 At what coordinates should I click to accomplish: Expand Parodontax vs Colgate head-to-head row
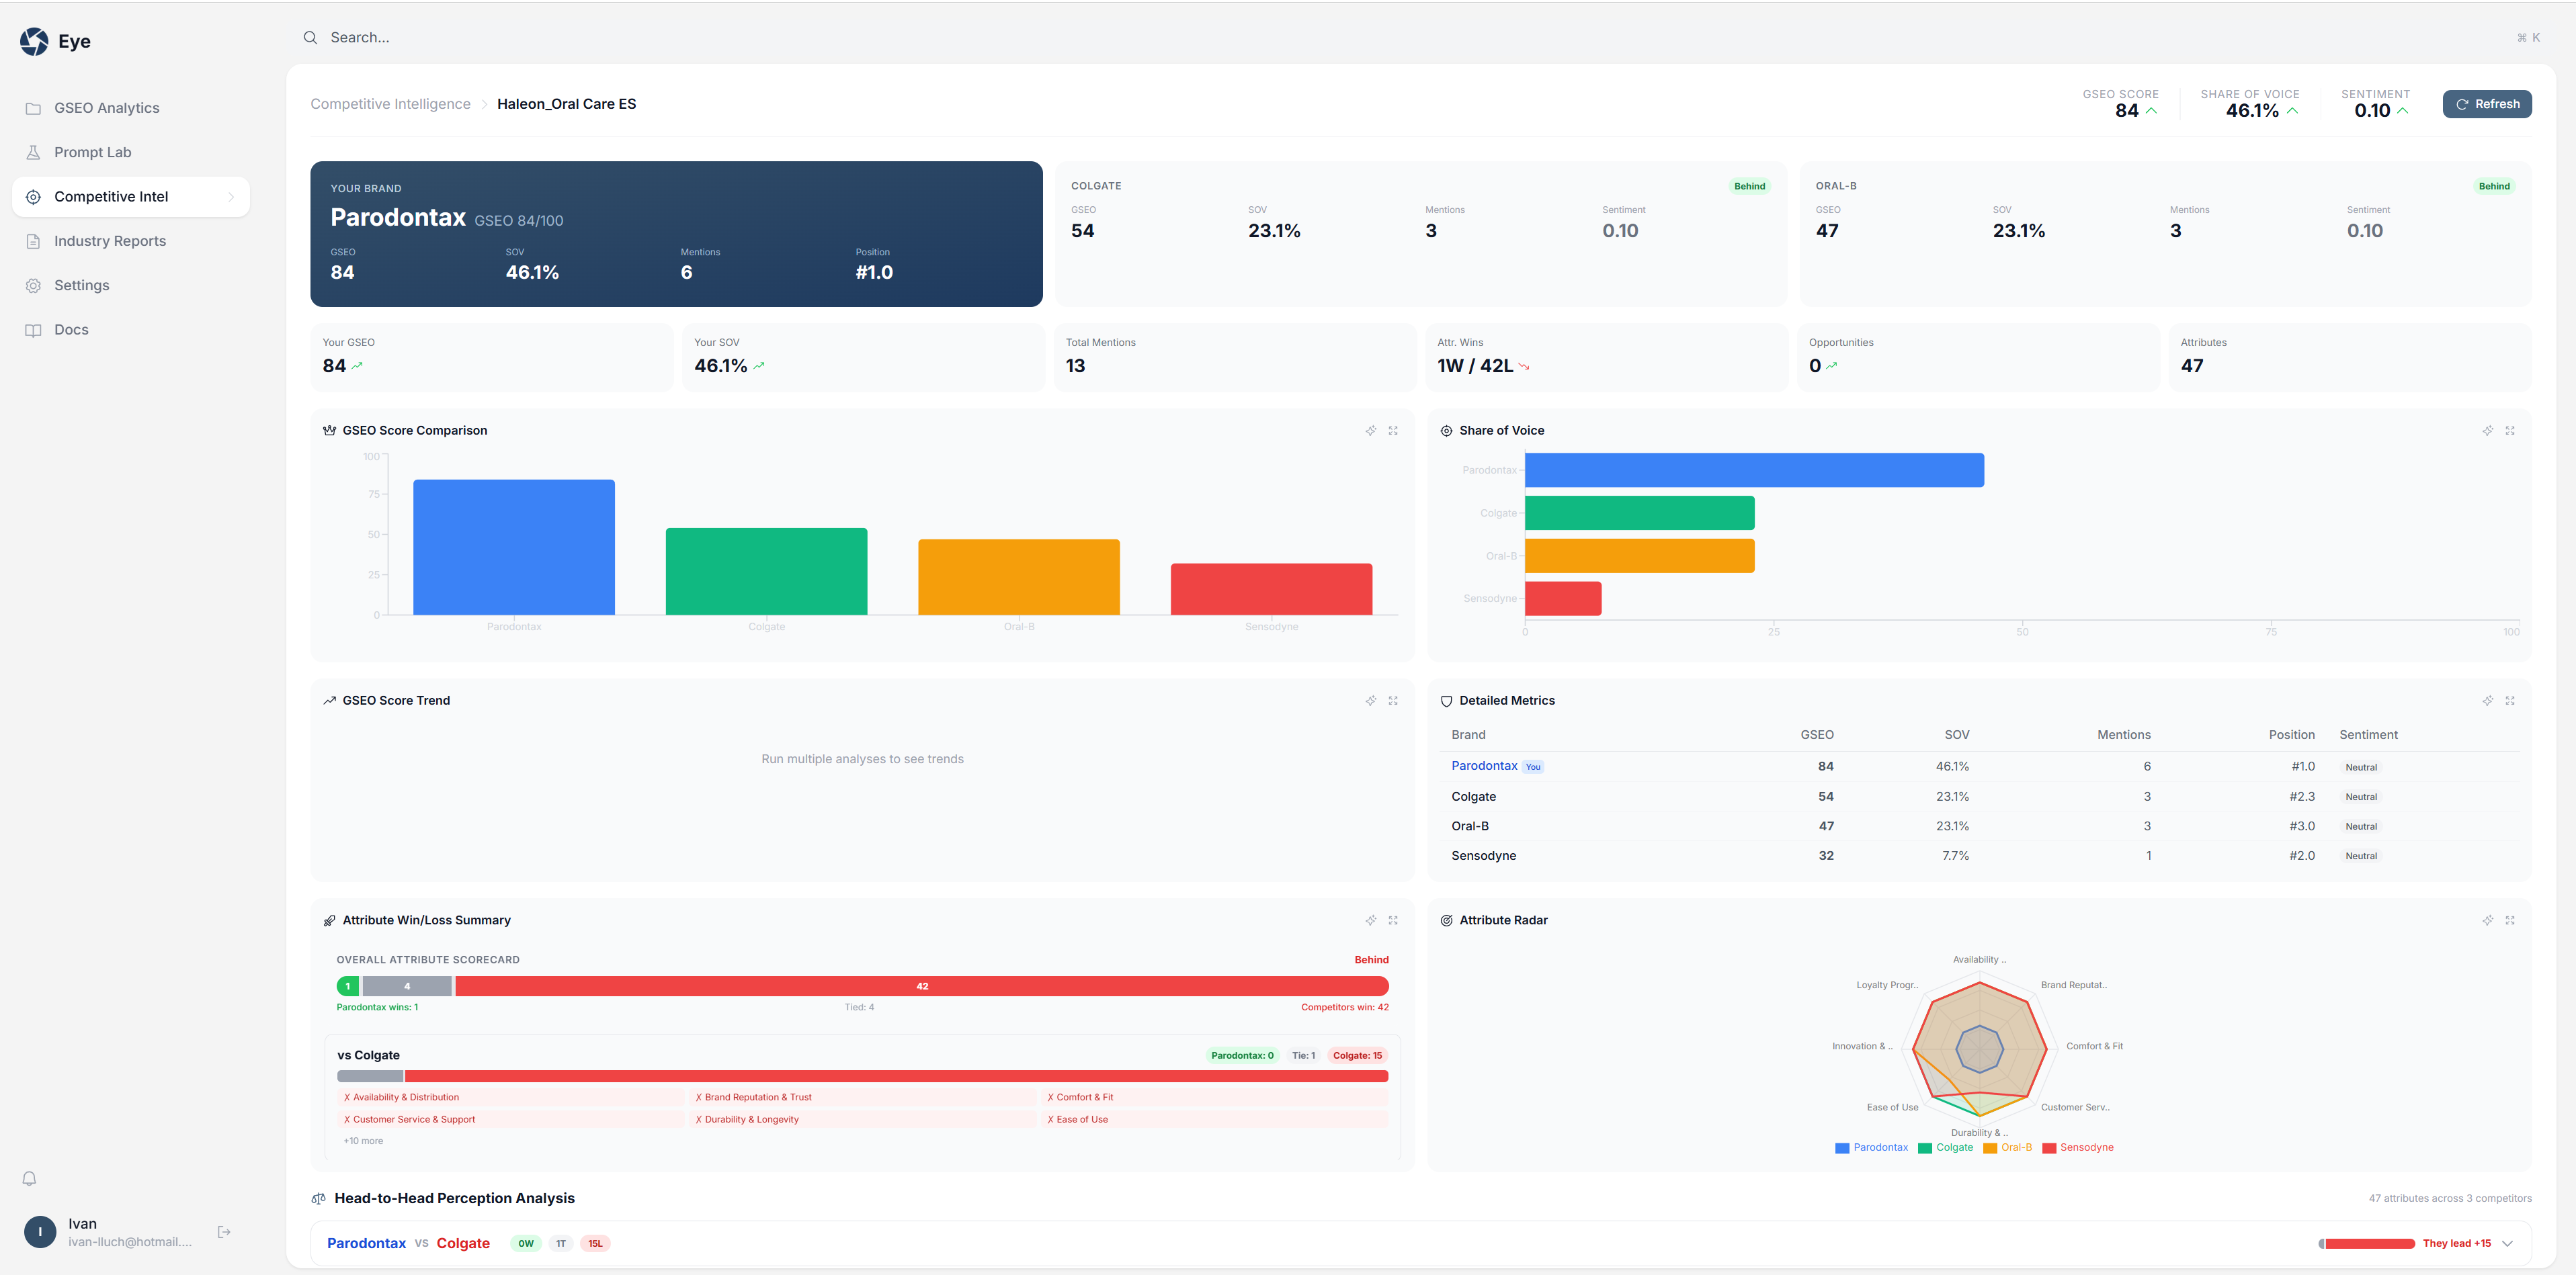(x=2507, y=1243)
